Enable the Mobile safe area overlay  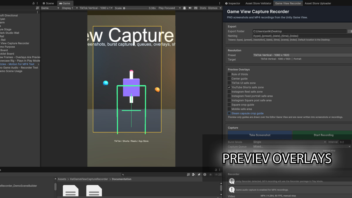(229, 109)
